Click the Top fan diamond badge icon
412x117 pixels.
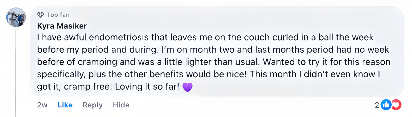[x=41, y=15]
